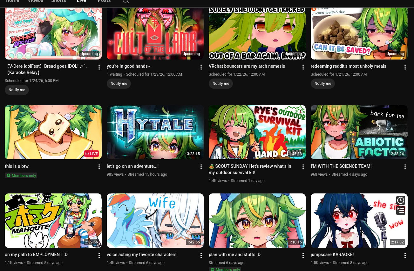Play the Hytale stream thumbnail
414x271 pixels.
coord(155,132)
